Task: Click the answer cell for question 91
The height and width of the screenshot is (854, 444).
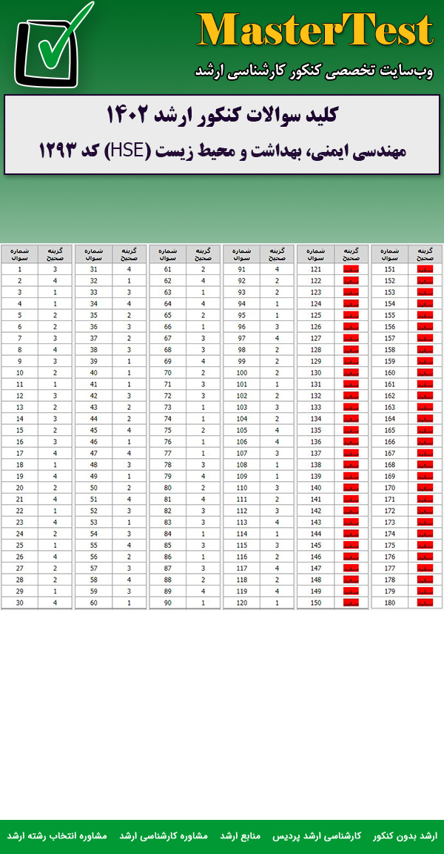Action: pyautogui.click(x=277, y=269)
